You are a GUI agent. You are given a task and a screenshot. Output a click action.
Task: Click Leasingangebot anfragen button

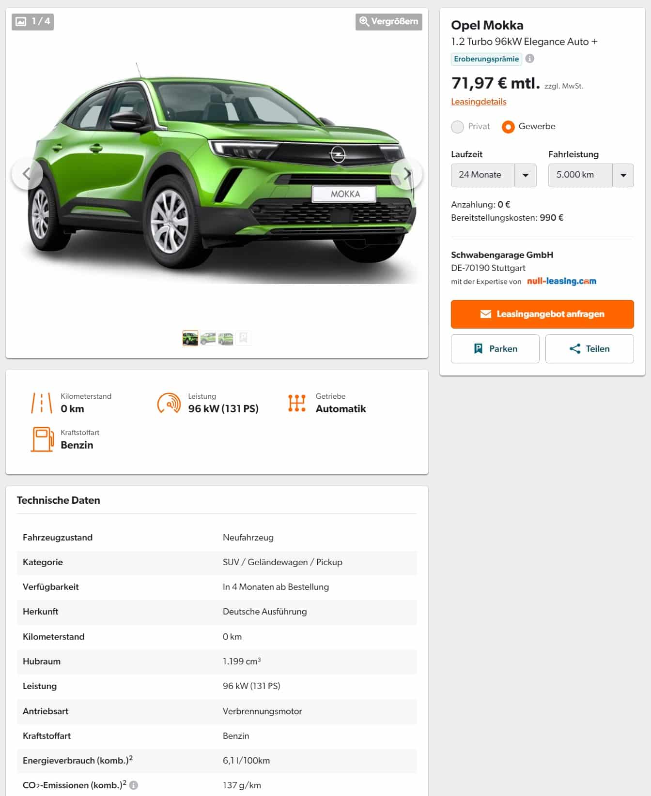click(542, 314)
